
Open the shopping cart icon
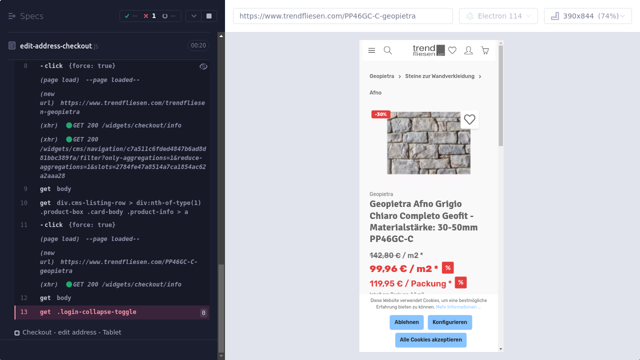tap(485, 50)
